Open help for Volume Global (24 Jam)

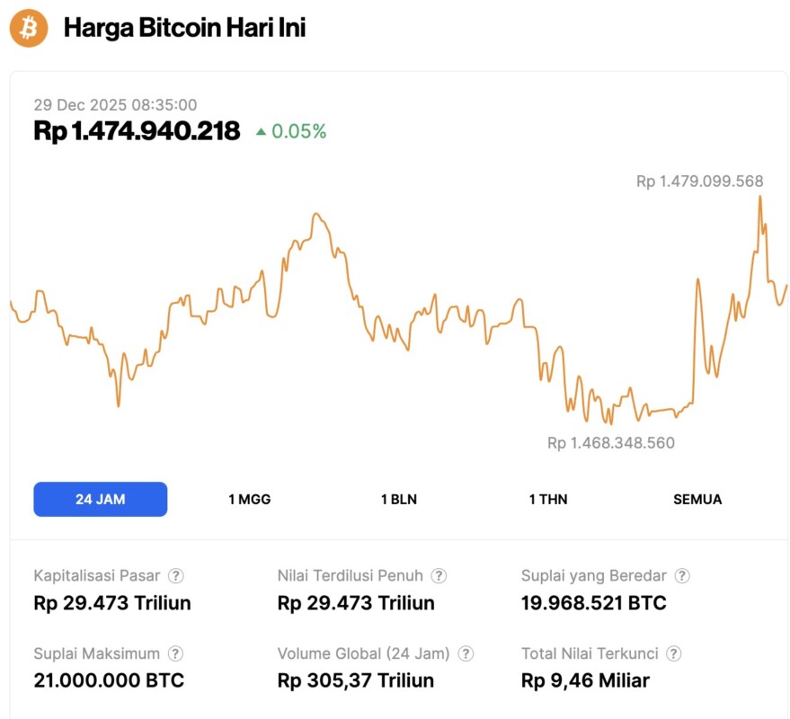467,653
